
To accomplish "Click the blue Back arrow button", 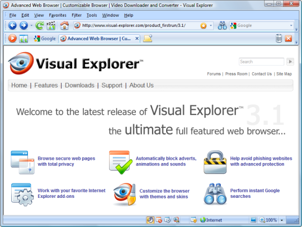I will (12, 25).
